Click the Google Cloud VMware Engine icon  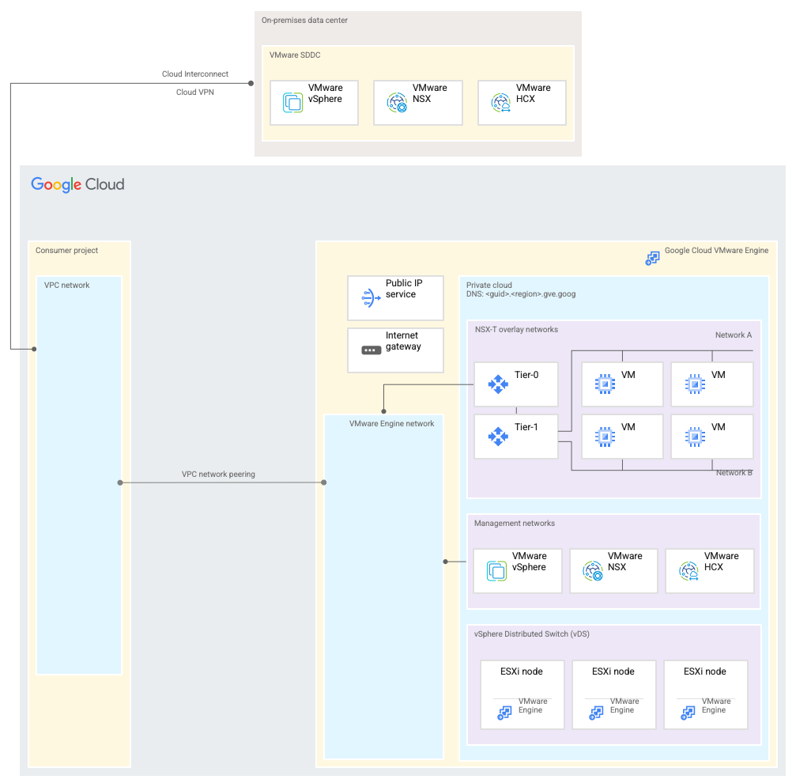click(x=651, y=258)
